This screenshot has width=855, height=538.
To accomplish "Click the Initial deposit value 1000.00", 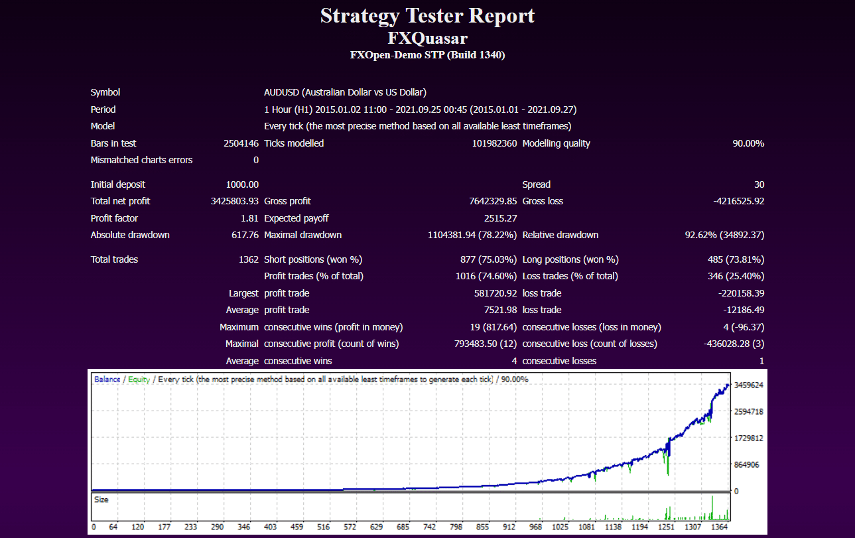I will [241, 184].
